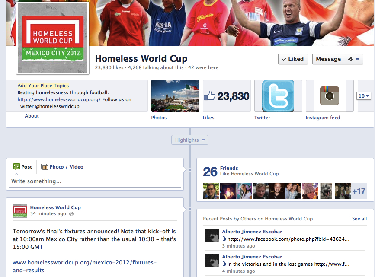The height and width of the screenshot is (277, 375).
Task: Switch to the Post composer tab
Action: pos(23,167)
